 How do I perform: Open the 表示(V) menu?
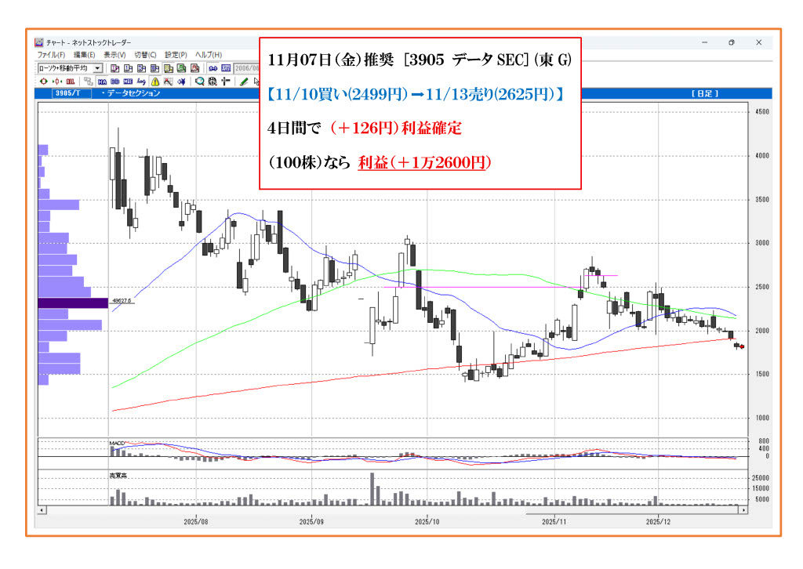coord(114,55)
